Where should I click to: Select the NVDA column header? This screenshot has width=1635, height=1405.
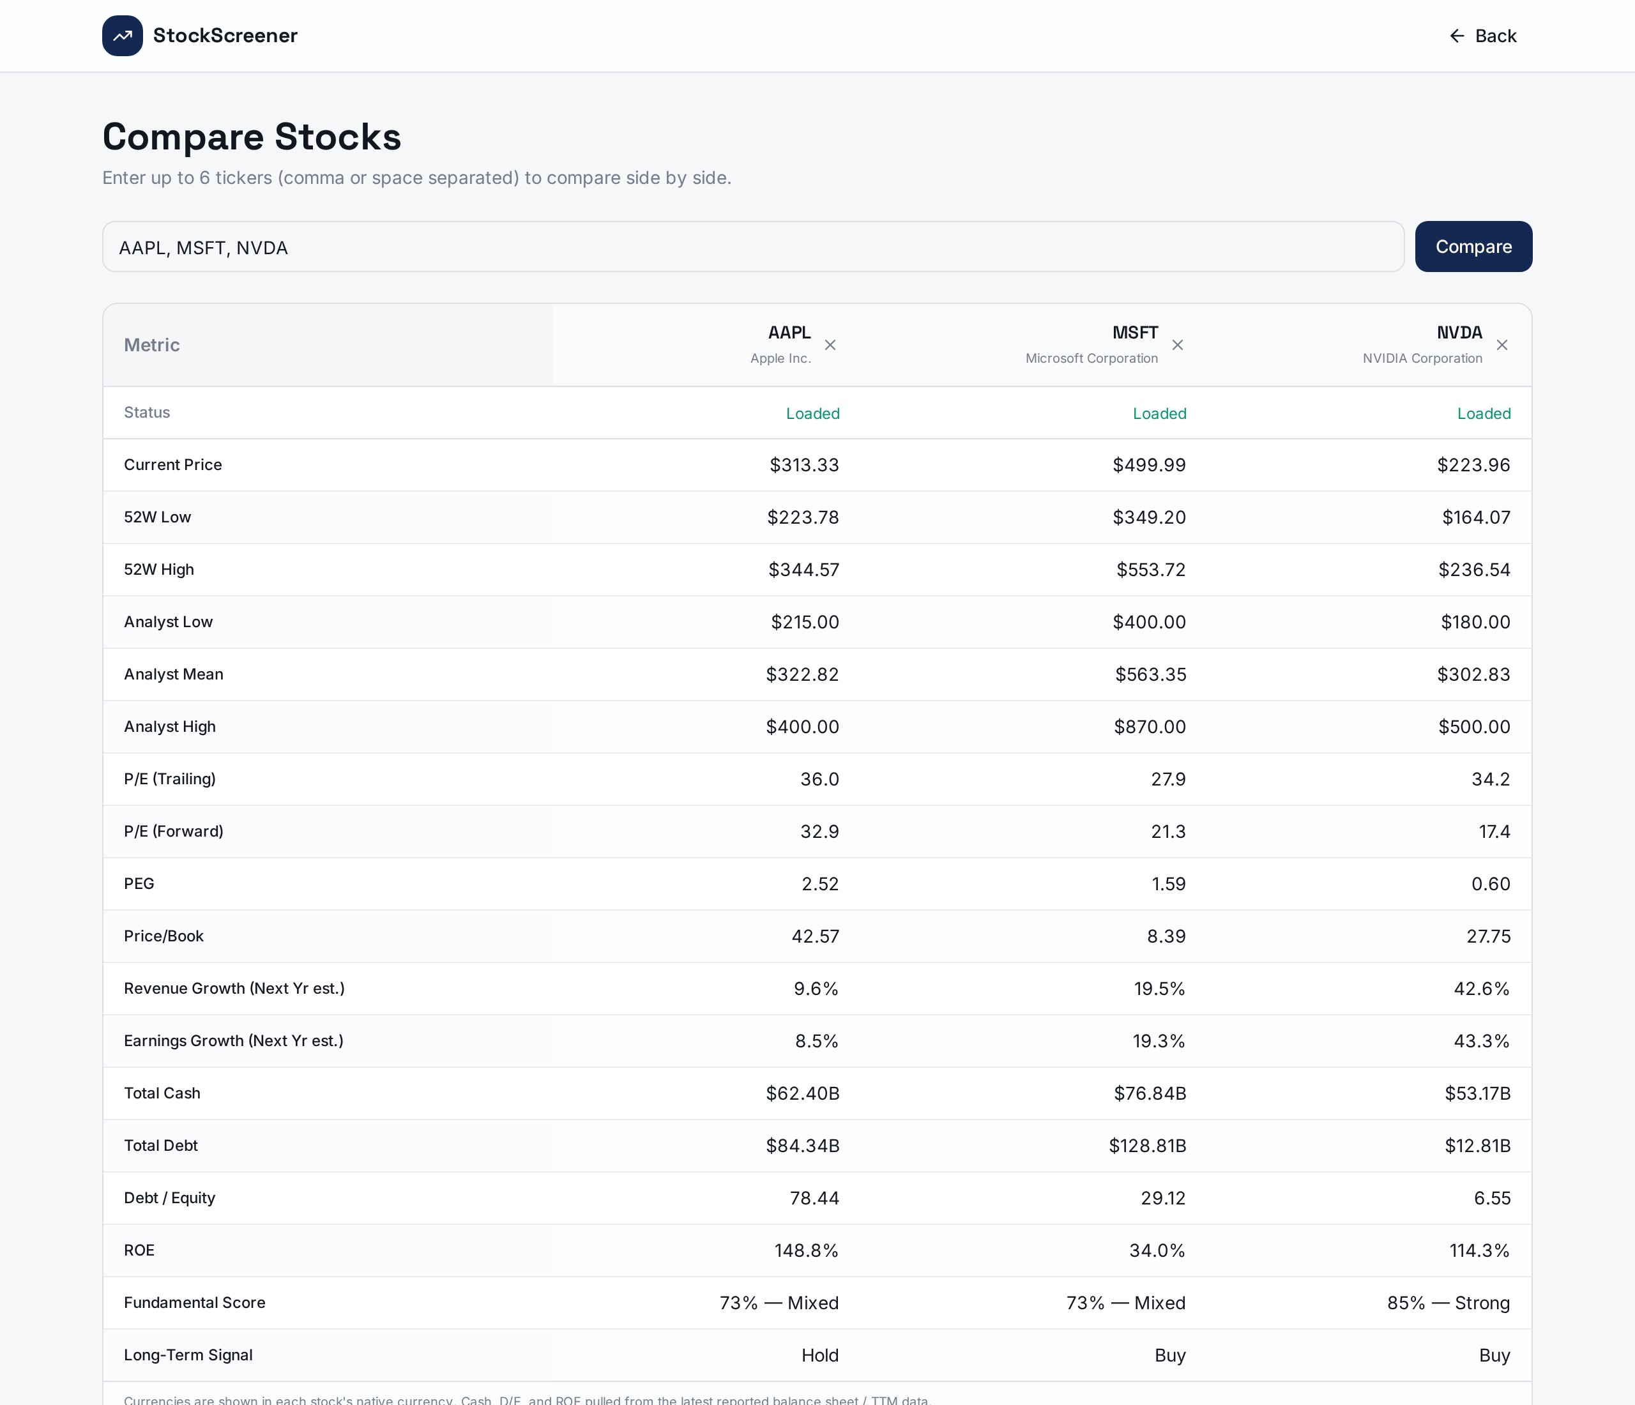[x=1459, y=333]
